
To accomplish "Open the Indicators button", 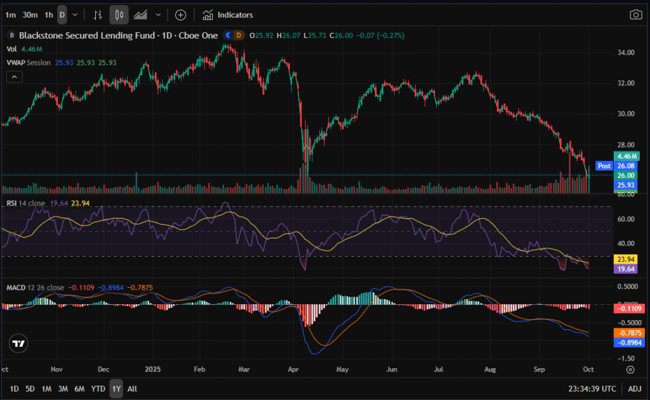I will pyautogui.click(x=228, y=15).
